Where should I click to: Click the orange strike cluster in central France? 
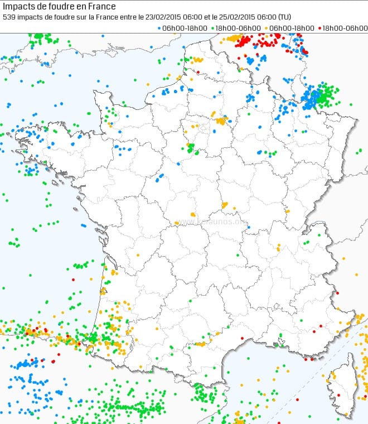coord(224,205)
